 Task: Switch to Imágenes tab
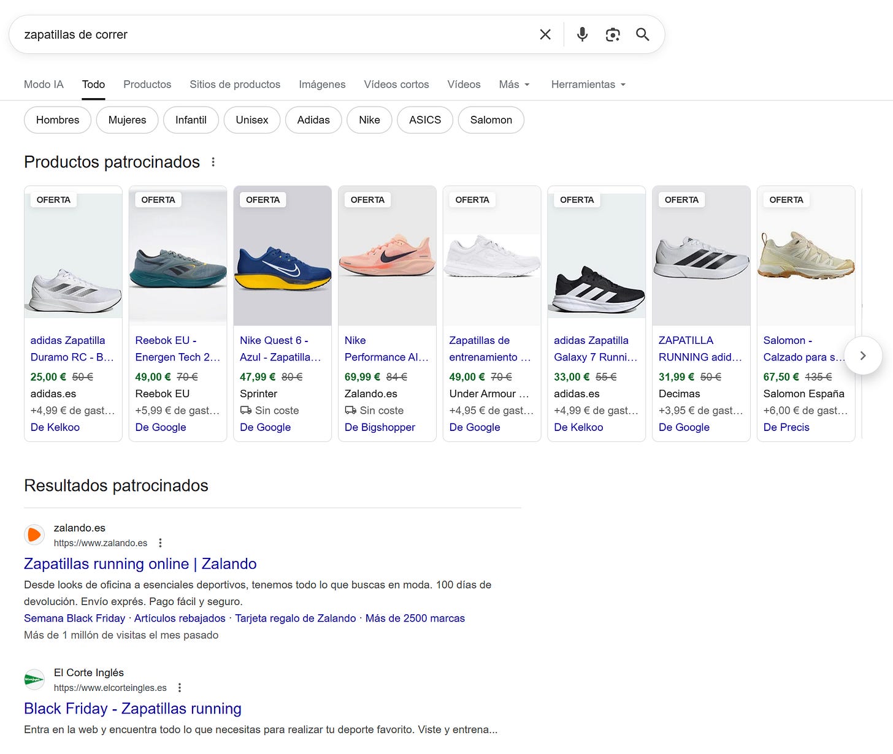pos(322,85)
